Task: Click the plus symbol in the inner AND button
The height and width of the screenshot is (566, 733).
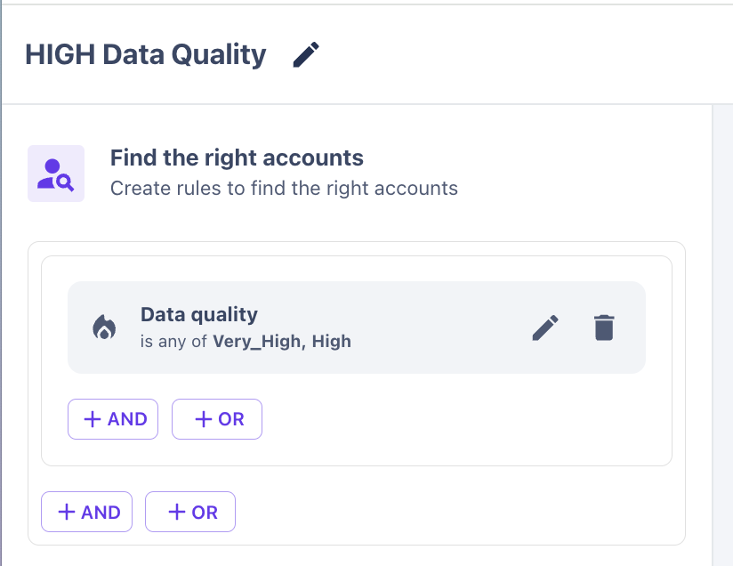Action: (93, 419)
